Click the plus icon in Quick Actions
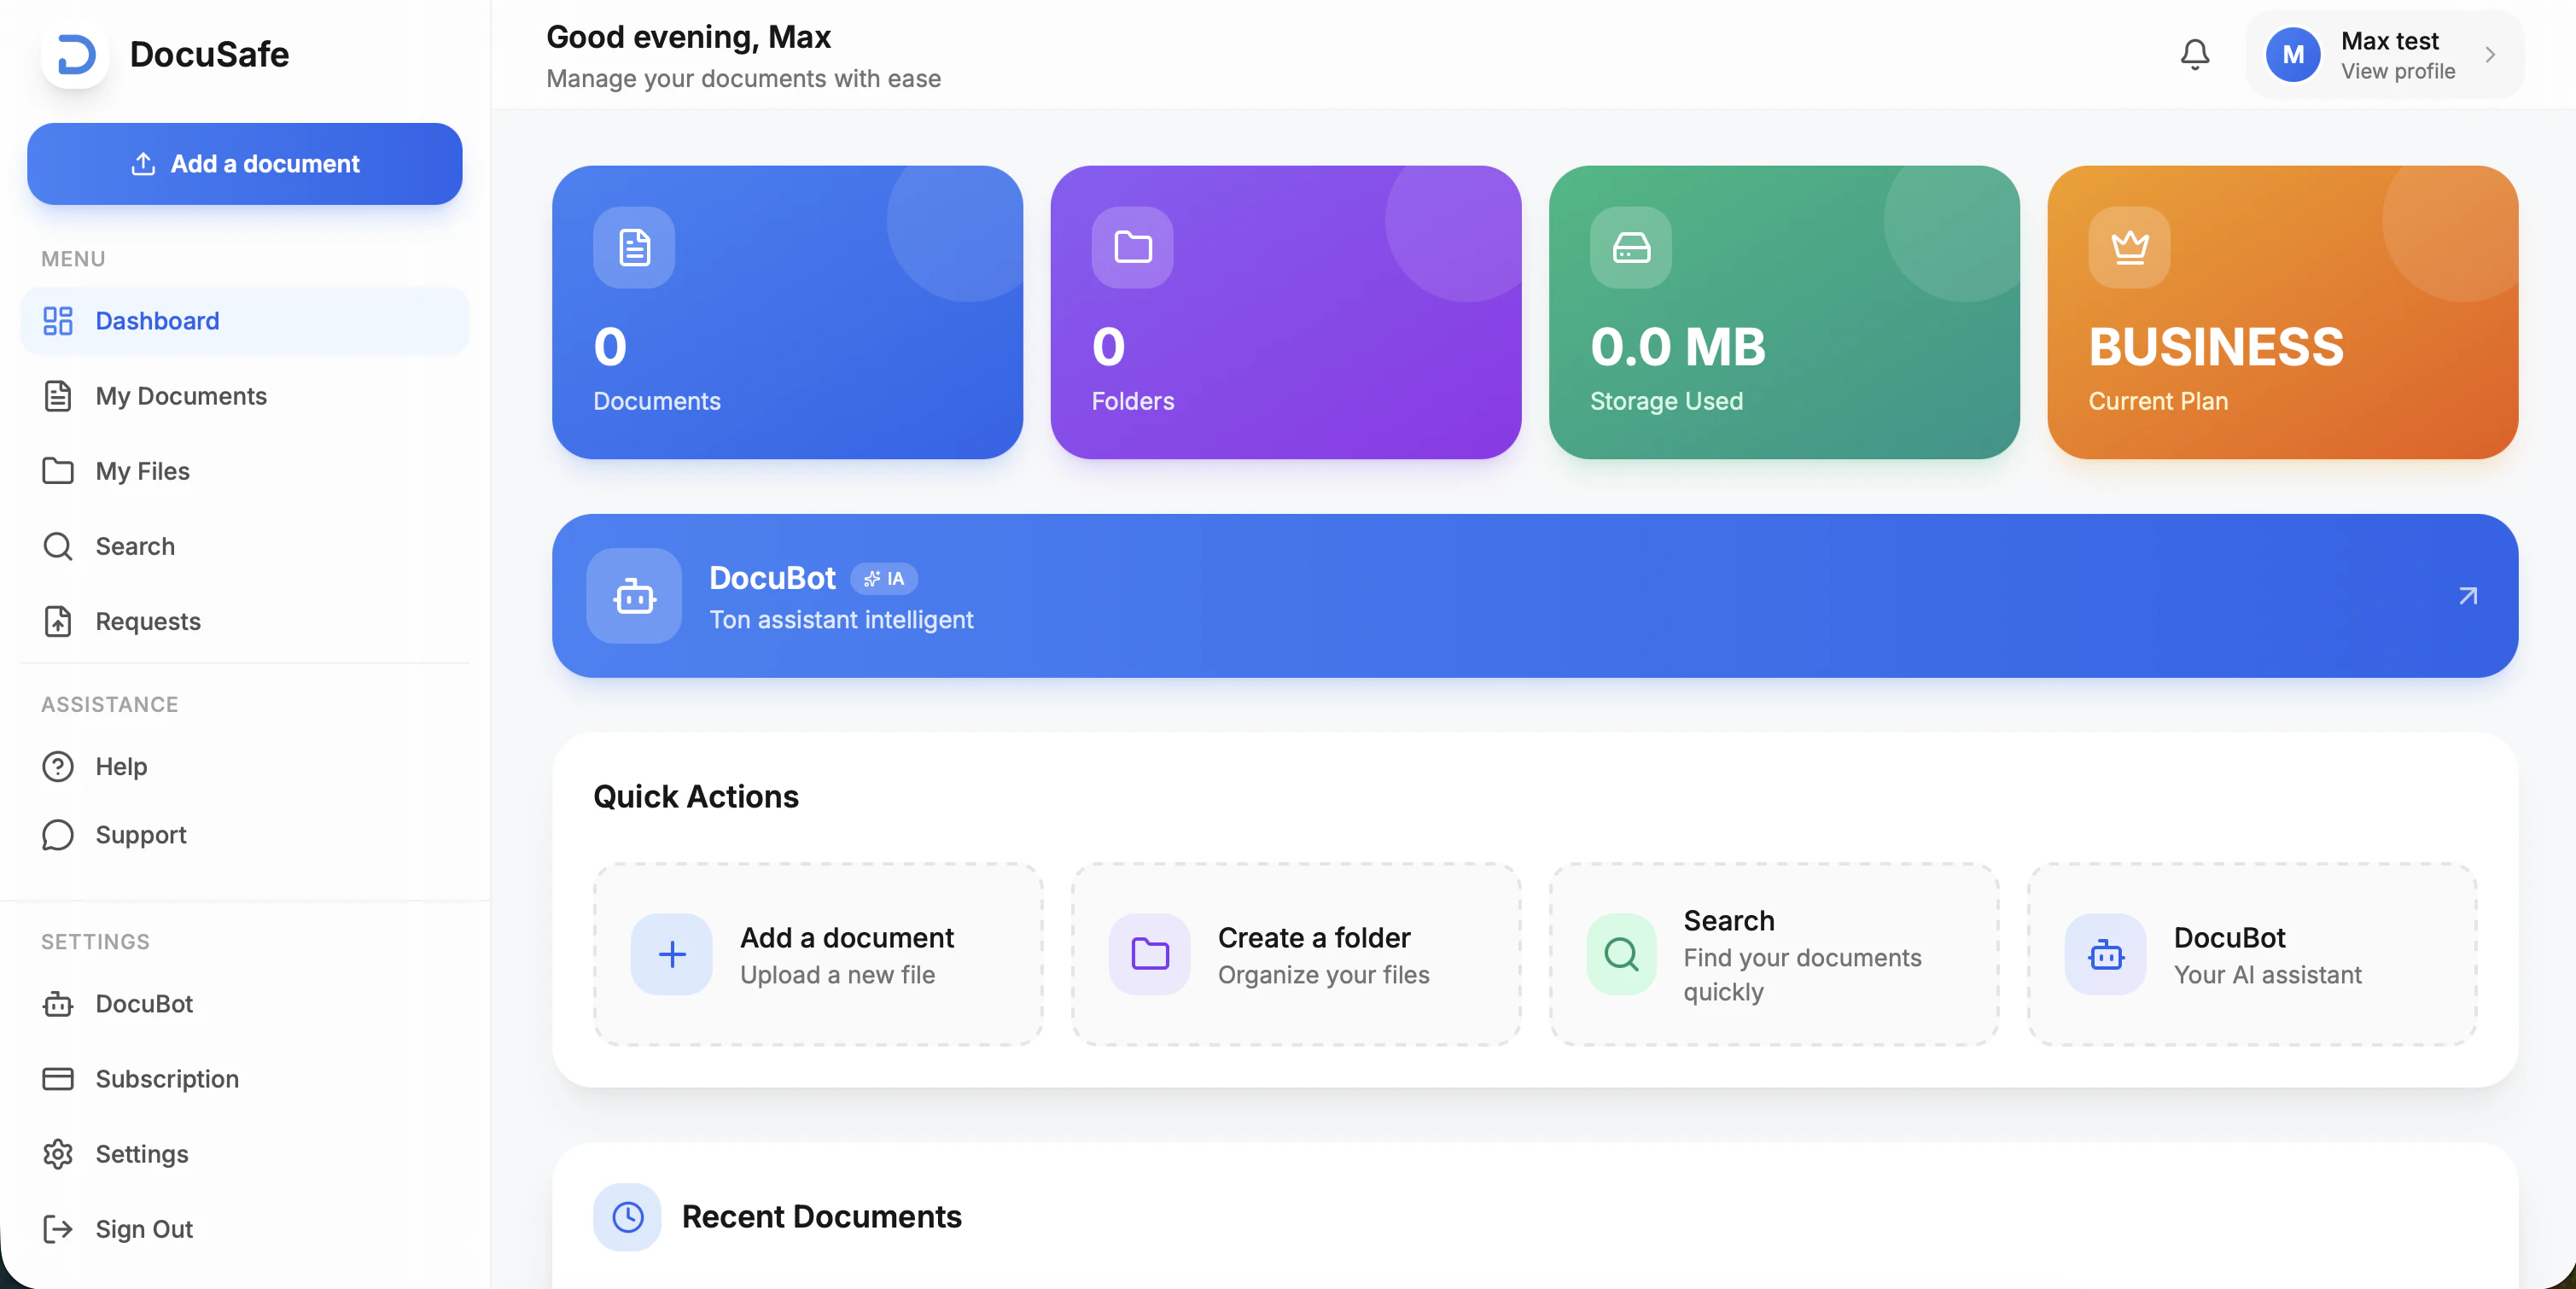2576x1289 pixels. (672, 954)
